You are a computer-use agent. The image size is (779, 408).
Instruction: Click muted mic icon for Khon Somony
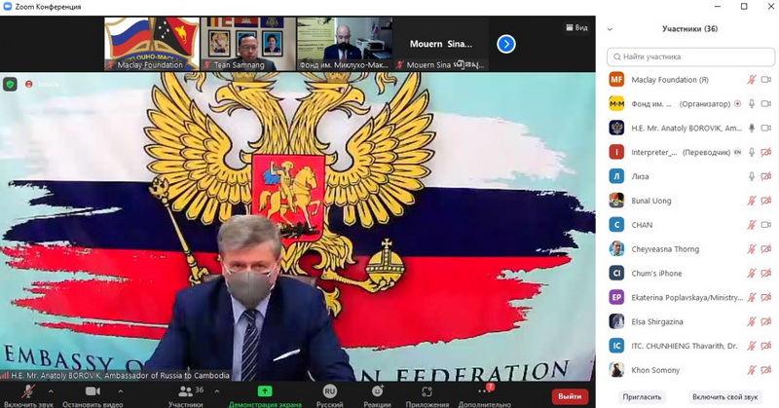(752, 370)
